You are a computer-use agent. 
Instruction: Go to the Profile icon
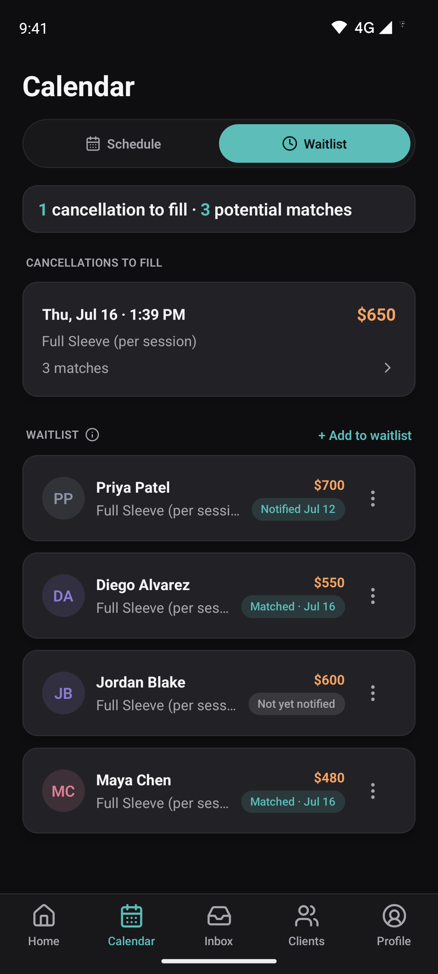[394, 916]
